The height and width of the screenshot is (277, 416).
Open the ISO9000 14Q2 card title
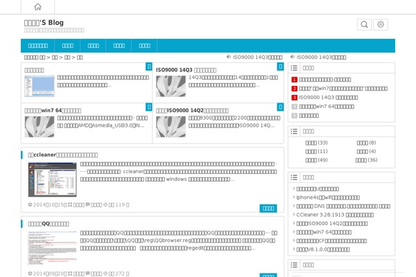192,111
